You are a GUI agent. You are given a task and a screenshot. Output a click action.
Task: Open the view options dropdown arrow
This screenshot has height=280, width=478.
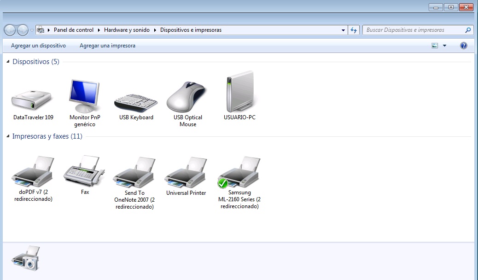444,46
